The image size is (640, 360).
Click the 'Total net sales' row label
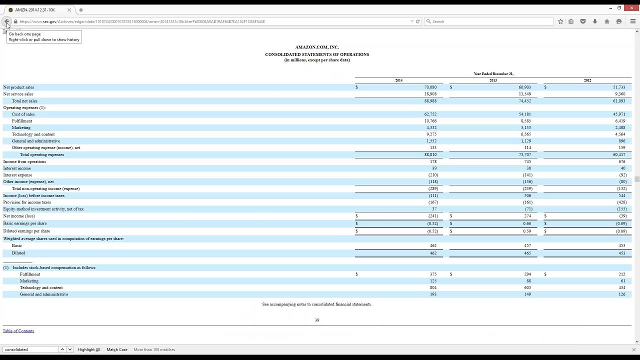click(24, 101)
